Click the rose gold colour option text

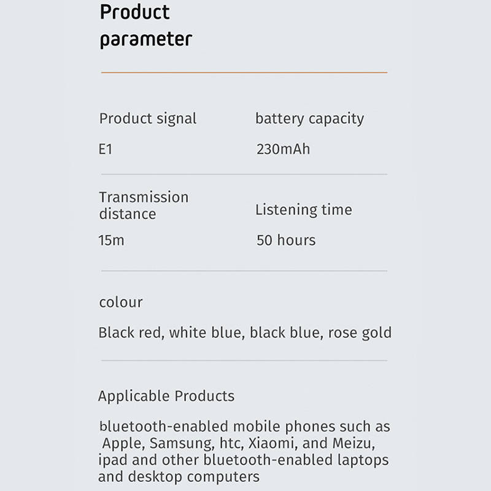pos(360,333)
